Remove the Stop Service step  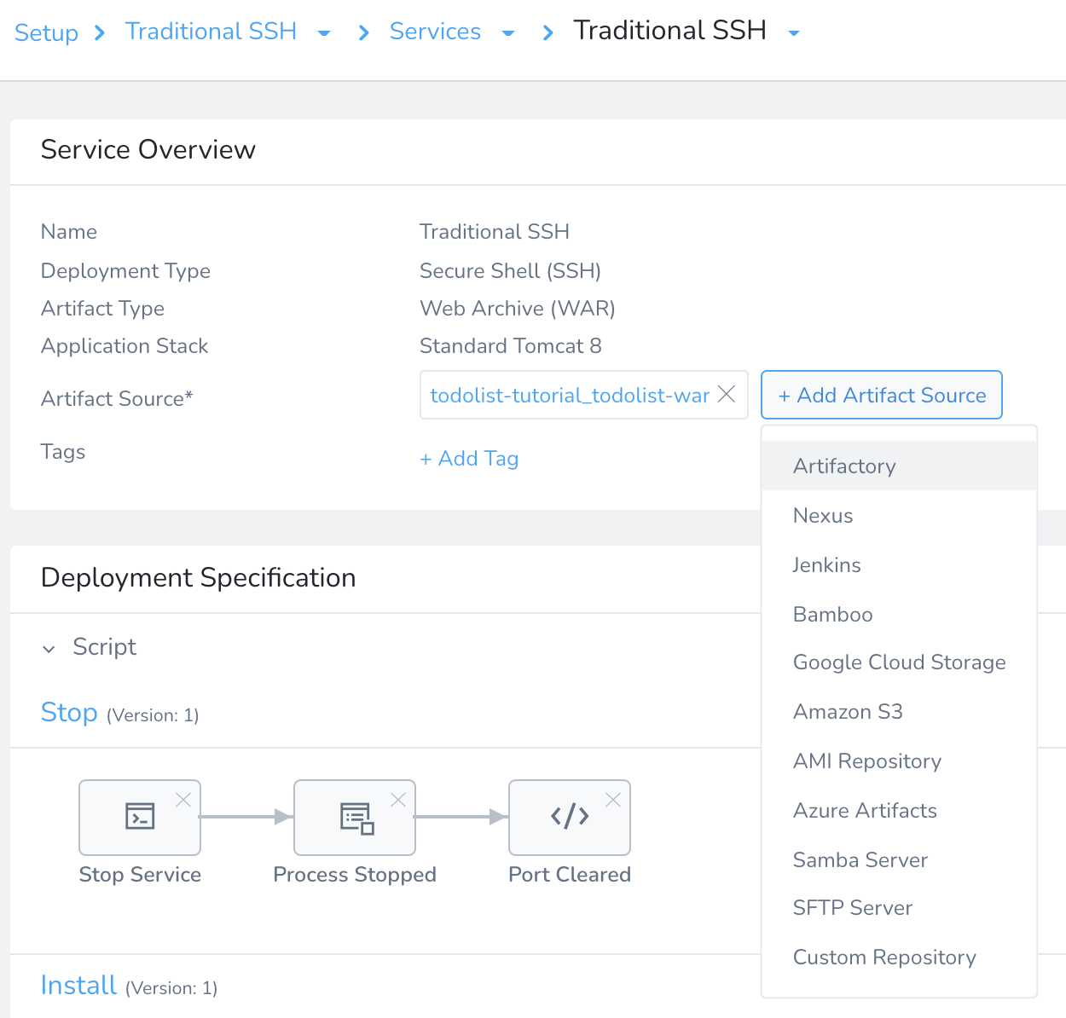tap(182, 800)
